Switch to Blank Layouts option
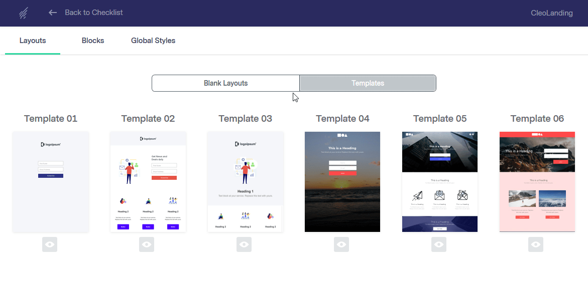 [225, 83]
